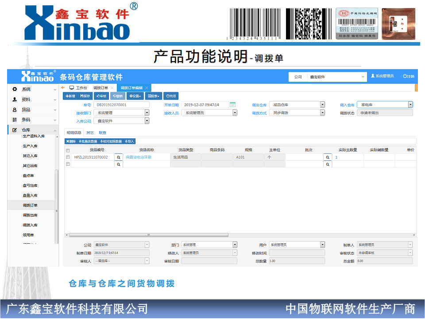Open the calendar picker for 开单日期
Image resolution: width=425 pixels, height=319 pixels.
(x=232, y=105)
